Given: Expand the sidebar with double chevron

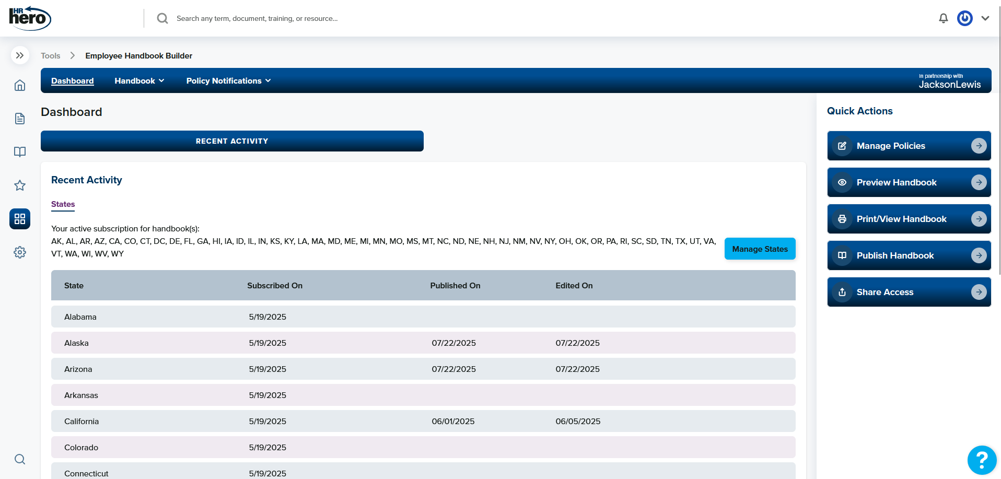Looking at the screenshot, I should click(x=20, y=55).
